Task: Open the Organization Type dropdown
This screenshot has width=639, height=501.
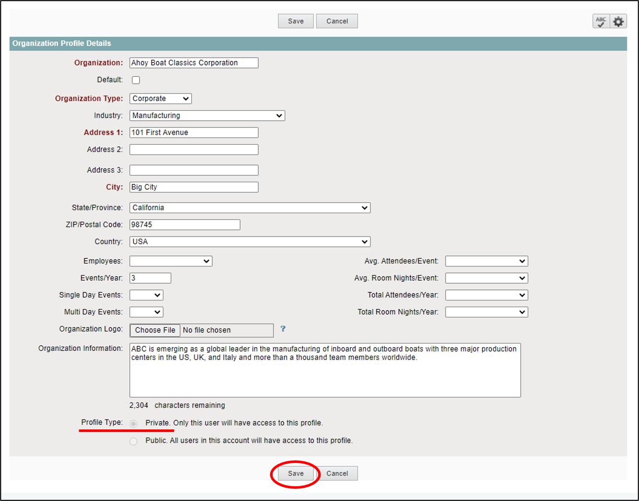Action: point(160,98)
